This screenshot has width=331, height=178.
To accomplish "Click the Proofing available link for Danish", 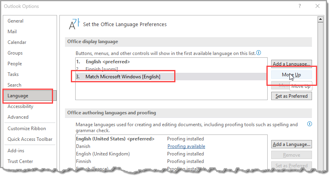I will point(186,146).
